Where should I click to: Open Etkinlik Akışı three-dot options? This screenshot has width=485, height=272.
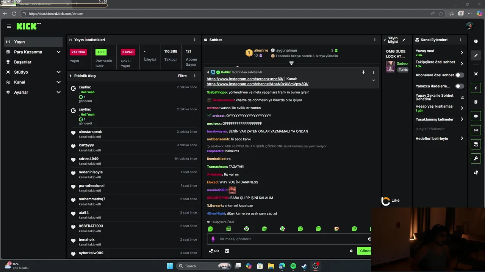tap(195, 76)
